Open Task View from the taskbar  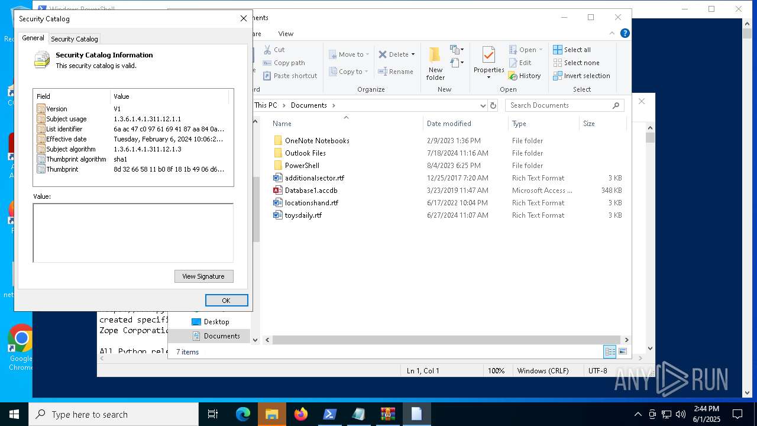[x=213, y=414]
